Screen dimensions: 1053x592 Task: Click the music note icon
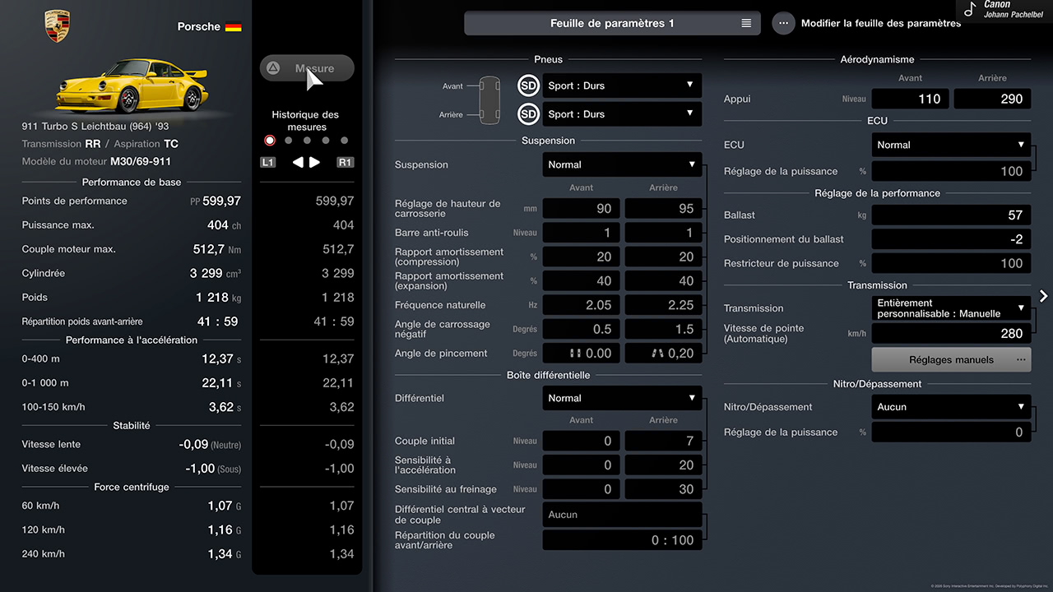(970, 9)
